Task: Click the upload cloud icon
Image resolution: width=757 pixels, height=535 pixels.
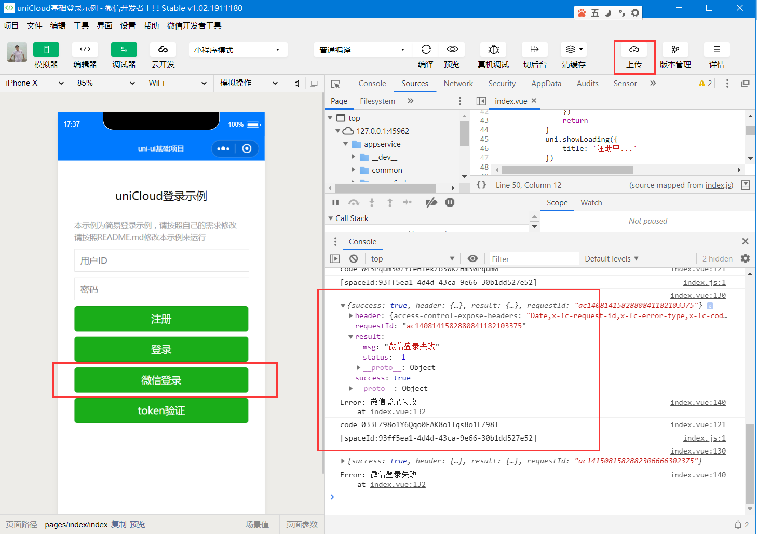Action: point(634,49)
